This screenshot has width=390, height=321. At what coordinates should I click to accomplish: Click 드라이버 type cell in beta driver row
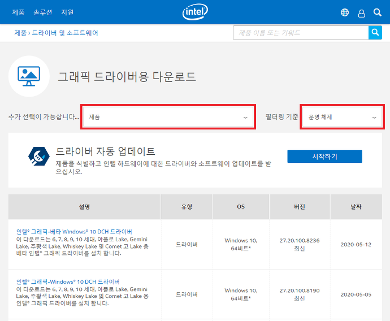[x=187, y=244]
